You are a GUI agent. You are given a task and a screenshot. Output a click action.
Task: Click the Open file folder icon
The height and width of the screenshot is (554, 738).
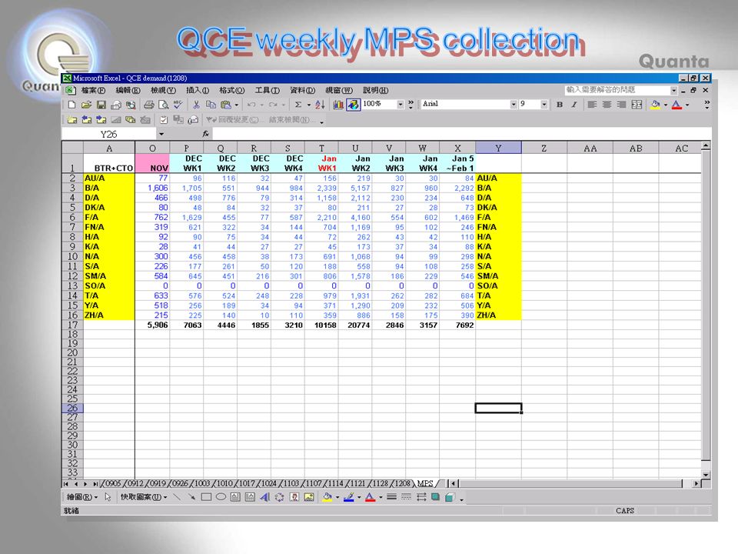(86, 105)
